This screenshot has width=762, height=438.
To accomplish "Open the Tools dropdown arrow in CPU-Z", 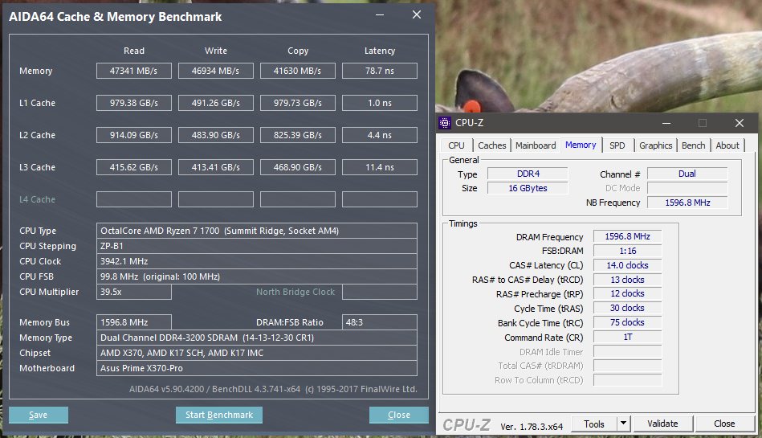I will tap(624, 424).
